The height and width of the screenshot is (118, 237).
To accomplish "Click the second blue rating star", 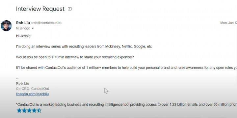I will coord(24,110).
